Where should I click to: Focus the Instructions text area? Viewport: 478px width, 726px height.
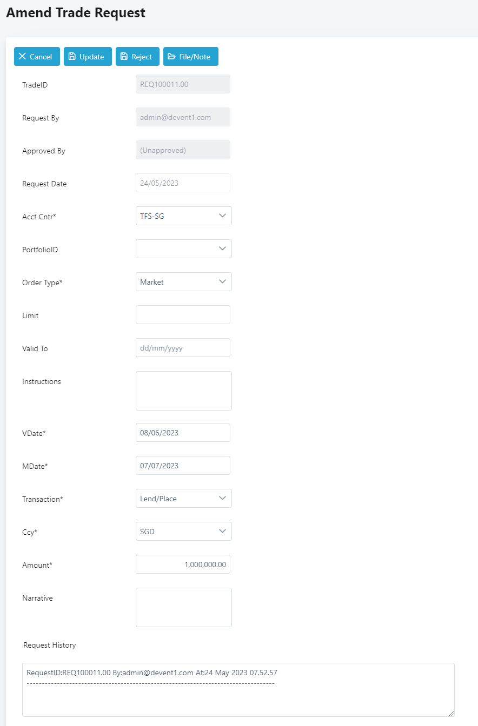coord(183,391)
